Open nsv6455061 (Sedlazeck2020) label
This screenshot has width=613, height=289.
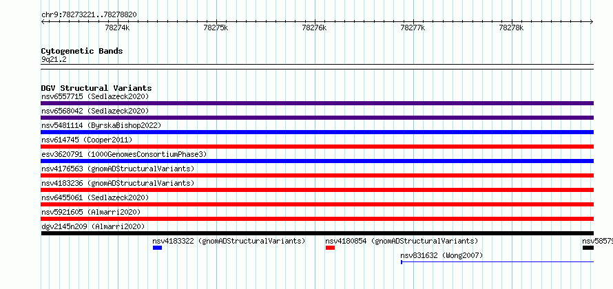click(95, 197)
